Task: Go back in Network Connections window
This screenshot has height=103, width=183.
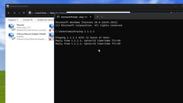Action: pyautogui.click(x=9, y=13)
